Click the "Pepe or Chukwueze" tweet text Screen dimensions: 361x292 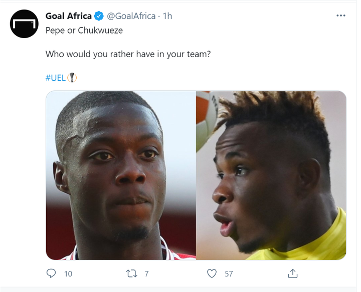(x=84, y=30)
